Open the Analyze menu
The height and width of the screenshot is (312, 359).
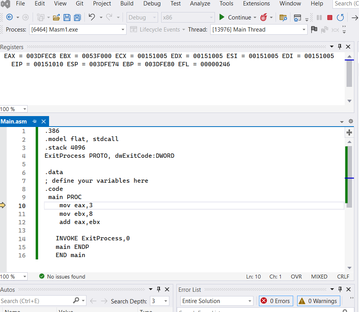200,4
